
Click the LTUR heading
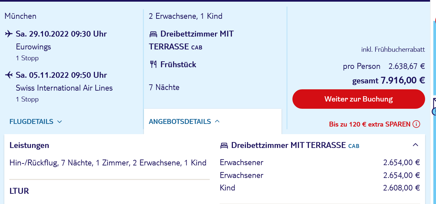click(x=19, y=191)
